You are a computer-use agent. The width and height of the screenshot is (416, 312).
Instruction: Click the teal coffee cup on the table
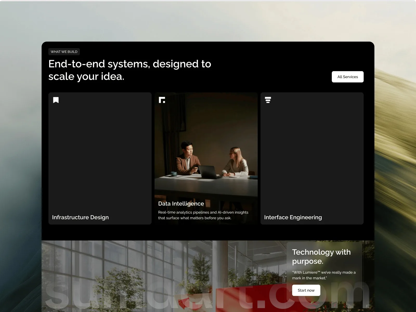click(173, 173)
